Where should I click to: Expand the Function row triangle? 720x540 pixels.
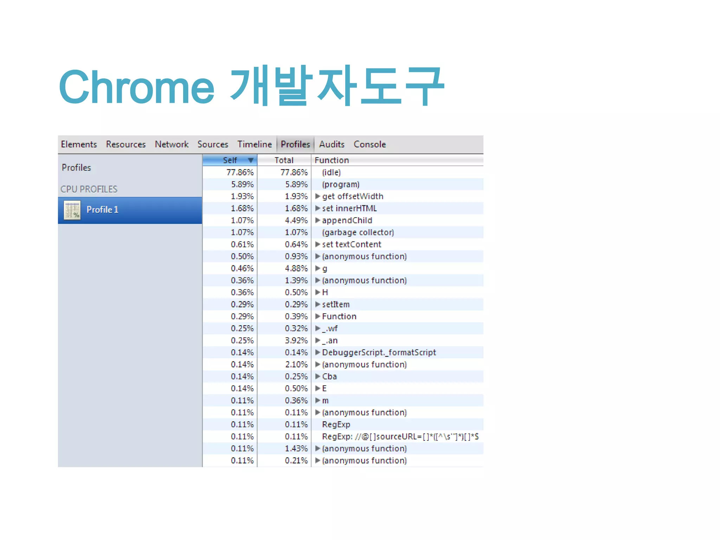[x=317, y=316]
